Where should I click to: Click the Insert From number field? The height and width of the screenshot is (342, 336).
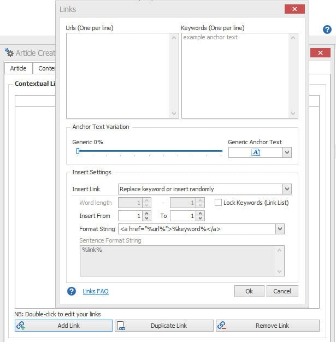[130, 216]
